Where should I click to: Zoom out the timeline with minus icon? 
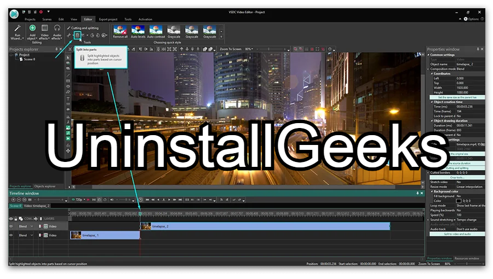click(19, 200)
